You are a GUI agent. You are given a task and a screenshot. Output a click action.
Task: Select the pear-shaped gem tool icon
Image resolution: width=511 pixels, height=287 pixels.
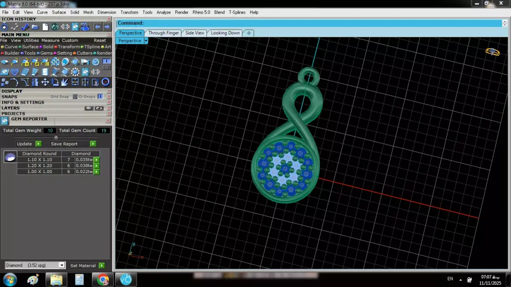pos(65,62)
